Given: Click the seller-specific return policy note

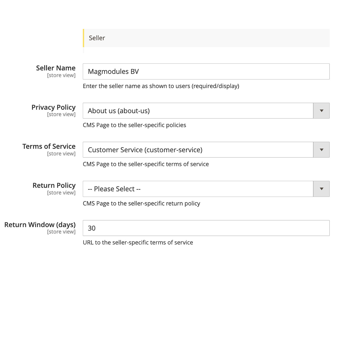Looking at the screenshot, I should point(141,203).
